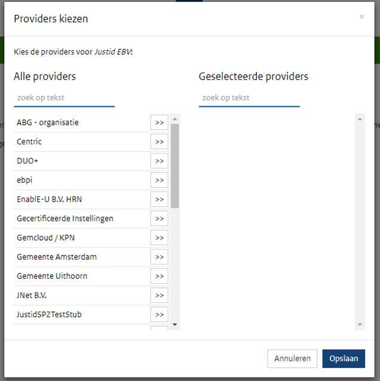Add ABG - organisatie with its >> button
The image size is (380, 381).
click(160, 122)
